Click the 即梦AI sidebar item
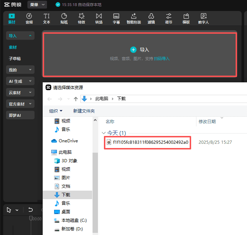The height and width of the screenshot is (235, 247). point(15,115)
